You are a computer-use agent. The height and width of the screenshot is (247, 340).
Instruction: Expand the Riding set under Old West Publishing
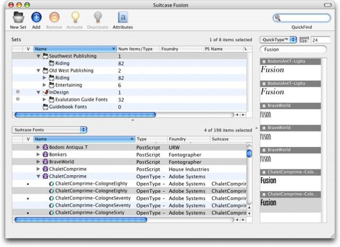coord(44,78)
